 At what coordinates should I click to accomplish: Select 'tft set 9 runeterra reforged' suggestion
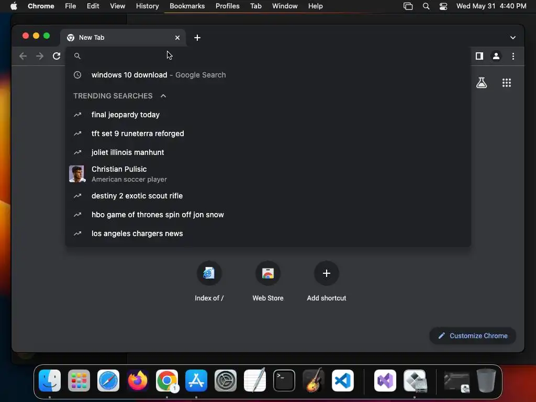[x=269, y=133]
